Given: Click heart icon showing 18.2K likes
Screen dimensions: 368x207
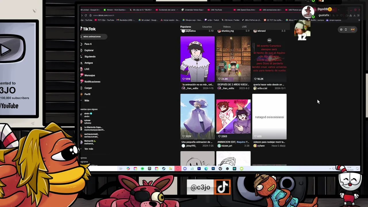Looking at the screenshot, I should coord(255,79).
